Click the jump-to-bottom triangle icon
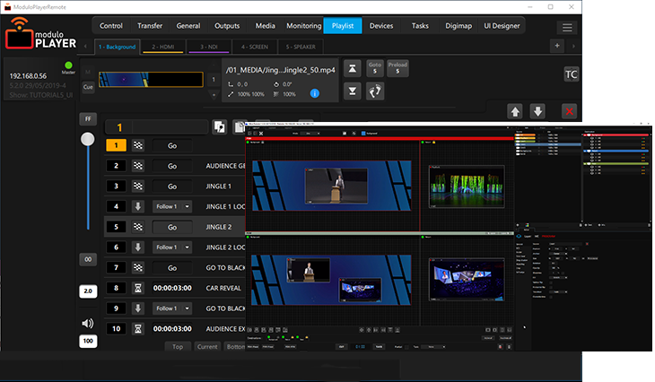 (x=352, y=91)
